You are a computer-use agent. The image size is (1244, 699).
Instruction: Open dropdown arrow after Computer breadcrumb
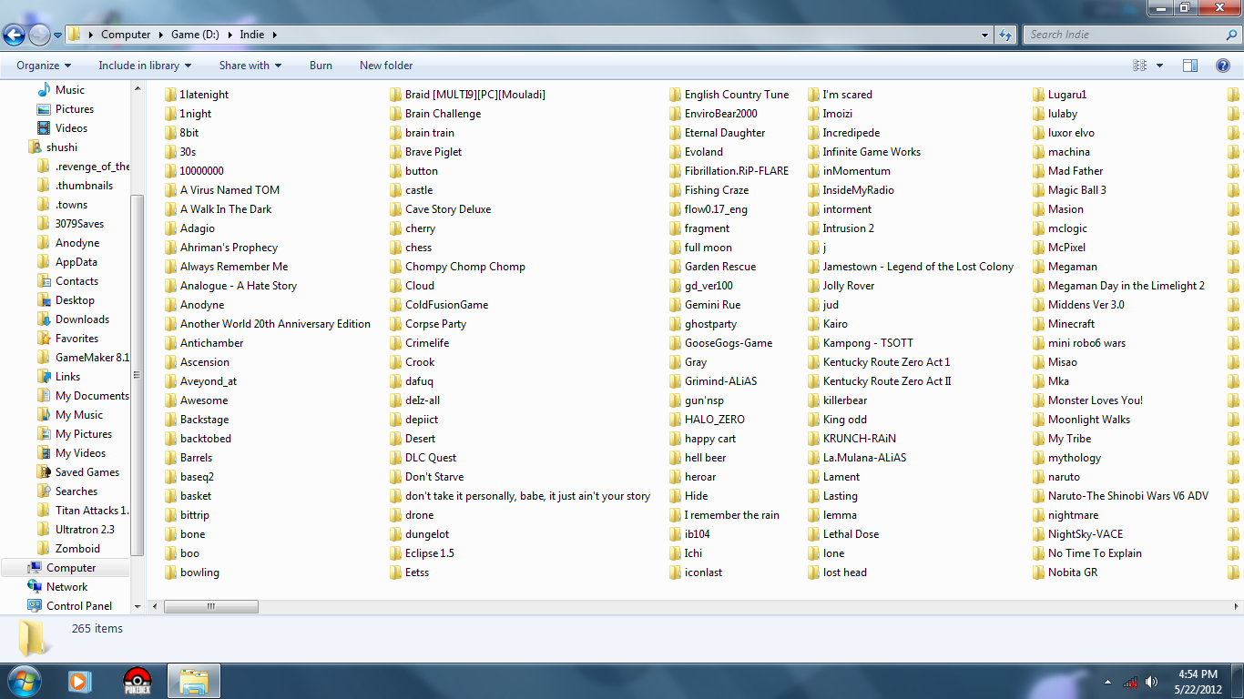[161, 35]
